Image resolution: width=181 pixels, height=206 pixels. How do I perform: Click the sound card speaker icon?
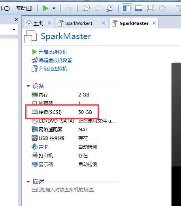[x=34, y=147]
